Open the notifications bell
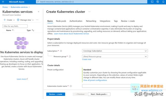 (x=163, y=2)
